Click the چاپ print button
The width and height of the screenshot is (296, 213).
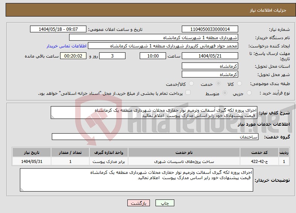165,203
